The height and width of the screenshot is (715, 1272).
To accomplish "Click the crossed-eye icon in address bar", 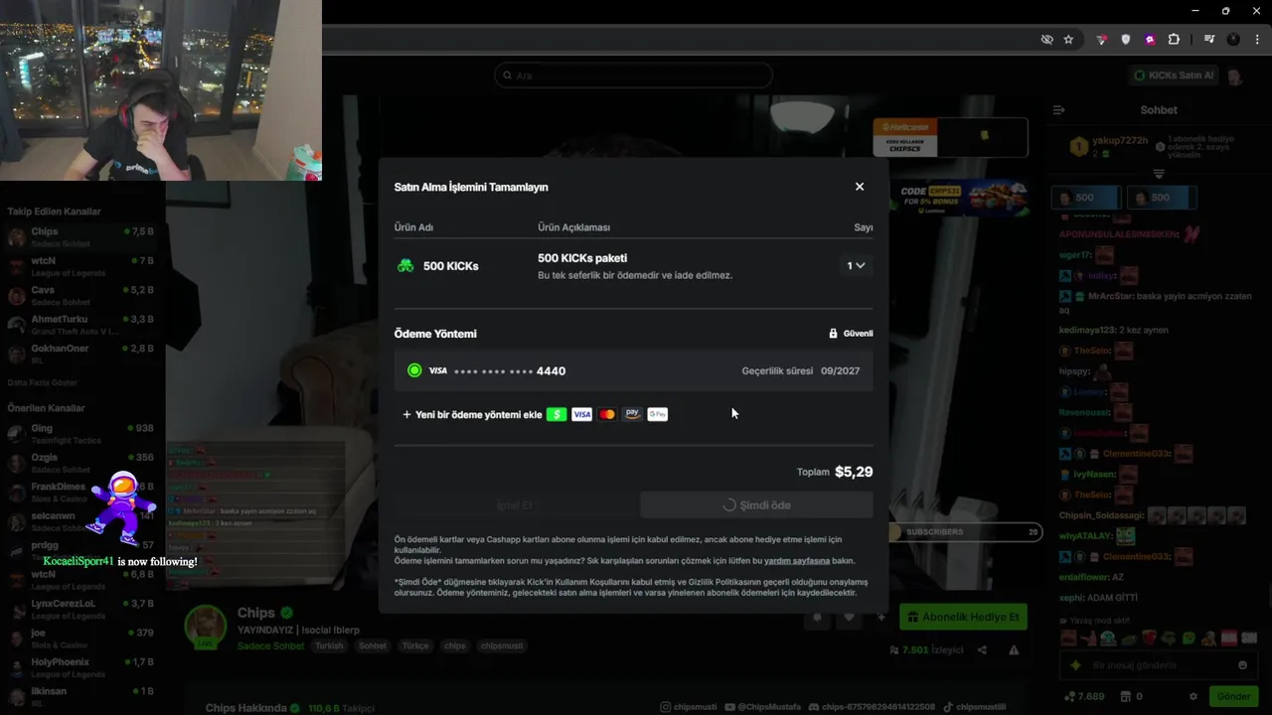I will pyautogui.click(x=1046, y=40).
